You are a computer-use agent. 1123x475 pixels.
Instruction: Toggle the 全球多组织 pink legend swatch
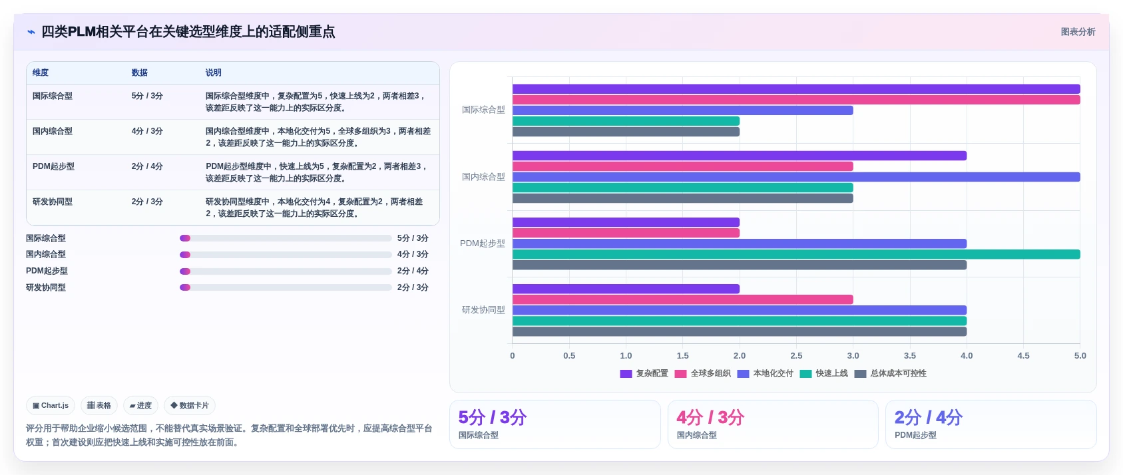point(680,374)
